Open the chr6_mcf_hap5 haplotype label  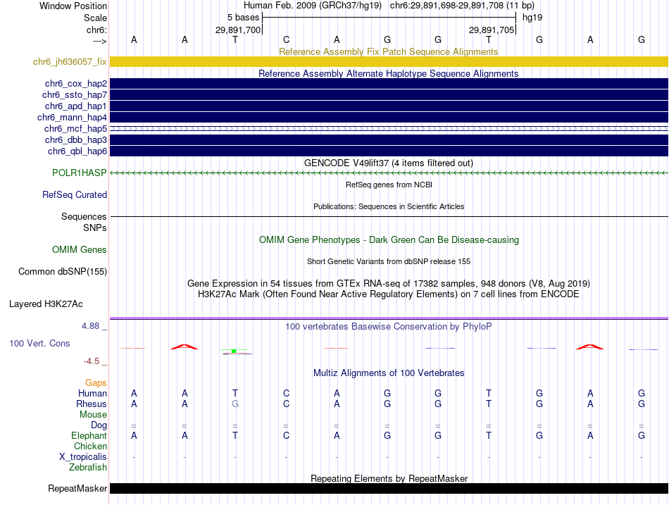[75, 128]
